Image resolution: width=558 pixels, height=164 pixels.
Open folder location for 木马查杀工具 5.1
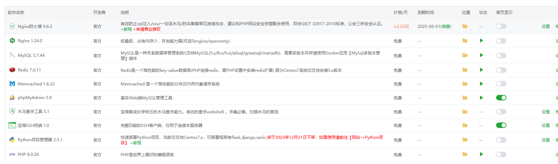(465, 112)
